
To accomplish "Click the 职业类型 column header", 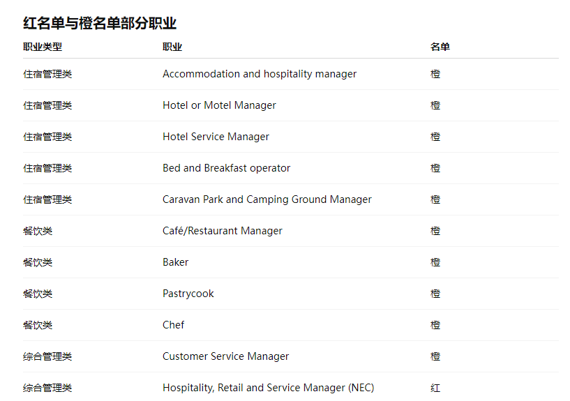I will coord(43,47).
